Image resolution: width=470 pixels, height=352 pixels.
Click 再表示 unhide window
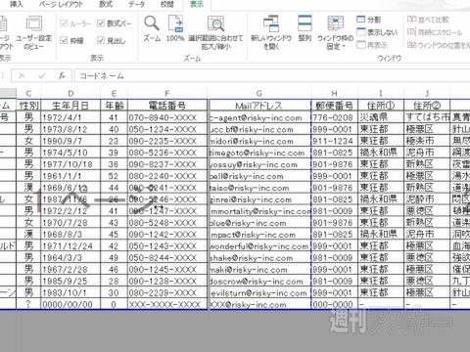pyautogui.click(x=372, y=45)
